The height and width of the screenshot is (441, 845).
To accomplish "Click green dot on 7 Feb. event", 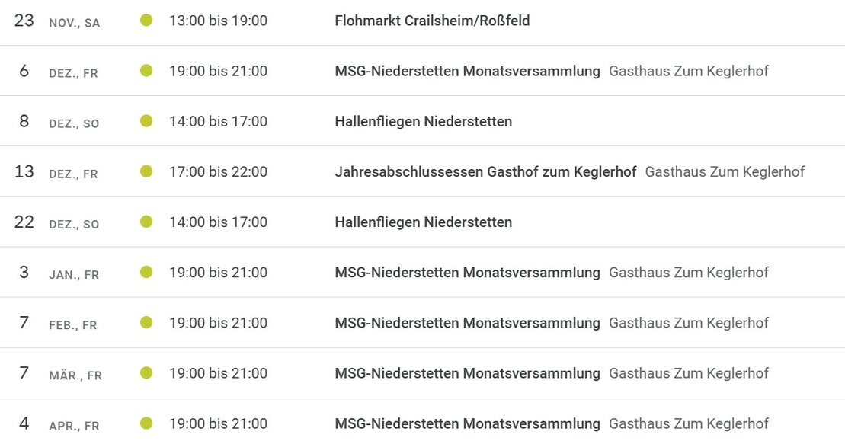I will pyautogui.click(x=146, y=322).
